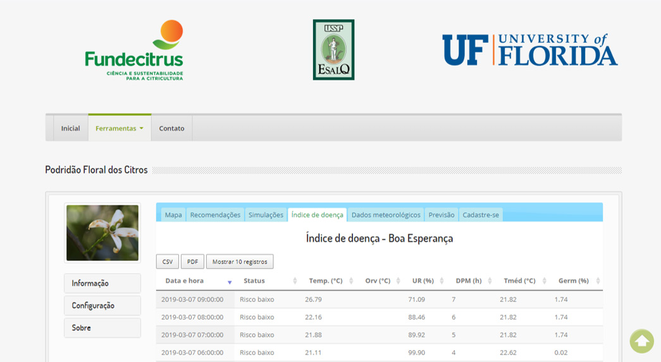Open the Previsão tab
This screenshot has width=661, height=362.
[x=442, y=215]
